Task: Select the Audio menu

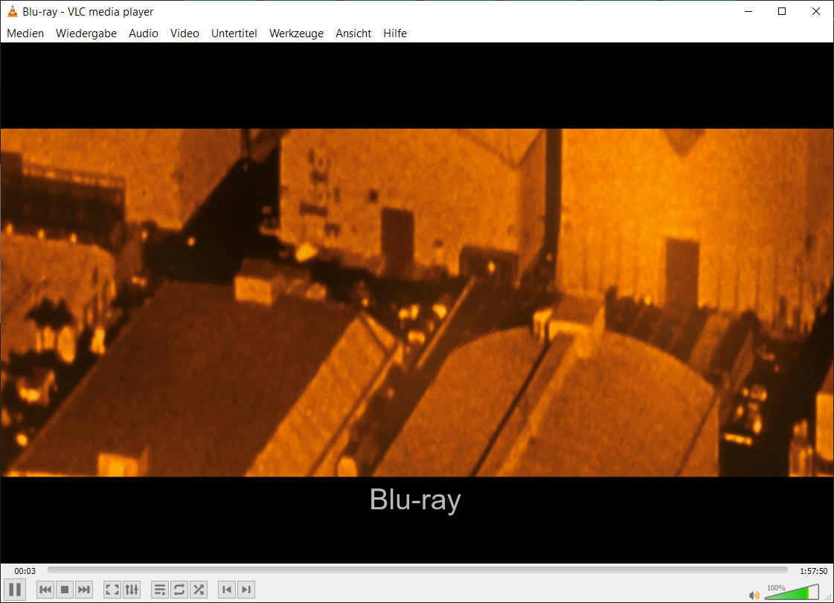Action: pos(143,33)
